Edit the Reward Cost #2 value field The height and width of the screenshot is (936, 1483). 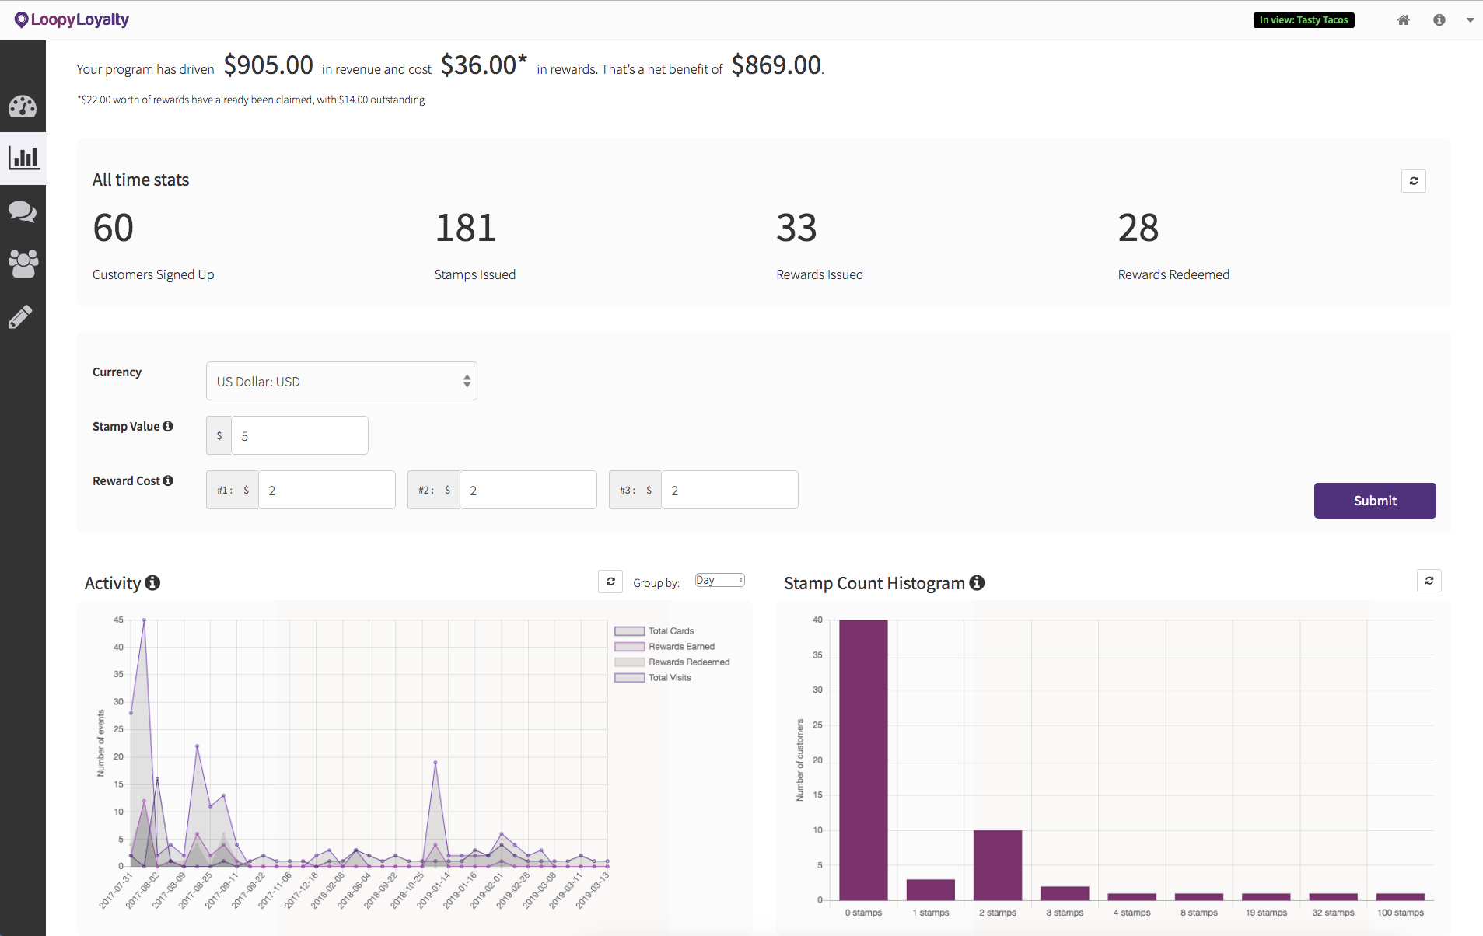(x=528, y=490)
